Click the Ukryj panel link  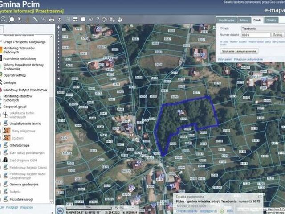224,59
